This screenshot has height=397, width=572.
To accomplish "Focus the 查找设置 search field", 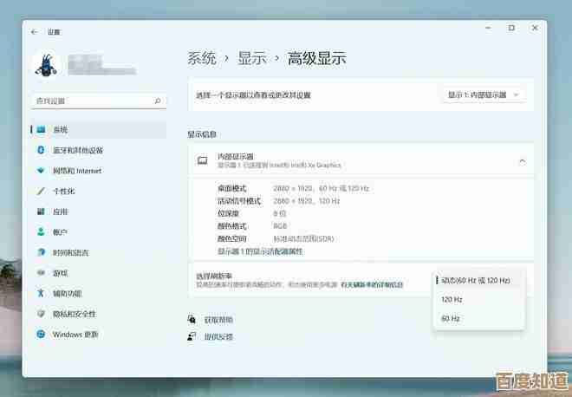I will click(x=99, y=101).
